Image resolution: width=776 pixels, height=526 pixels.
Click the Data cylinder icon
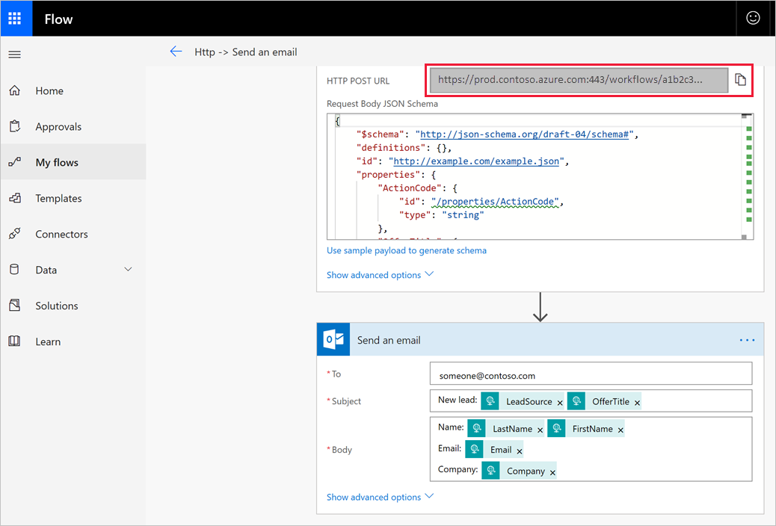pyautogui.click(x=15, y=269)
